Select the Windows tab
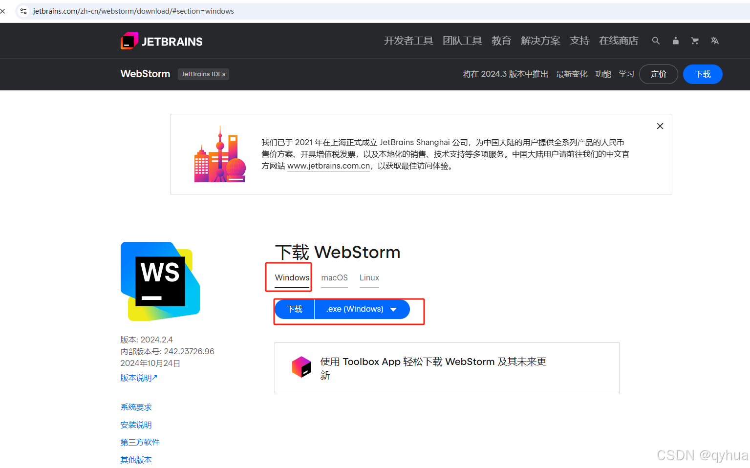 292,278
